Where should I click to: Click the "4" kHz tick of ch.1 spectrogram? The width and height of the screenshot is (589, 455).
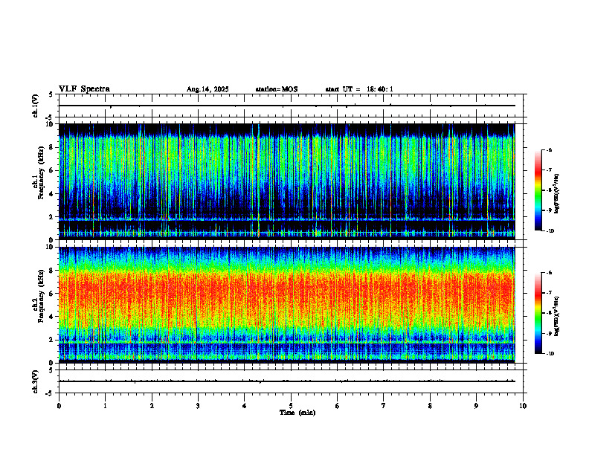[x=51, y=194]
